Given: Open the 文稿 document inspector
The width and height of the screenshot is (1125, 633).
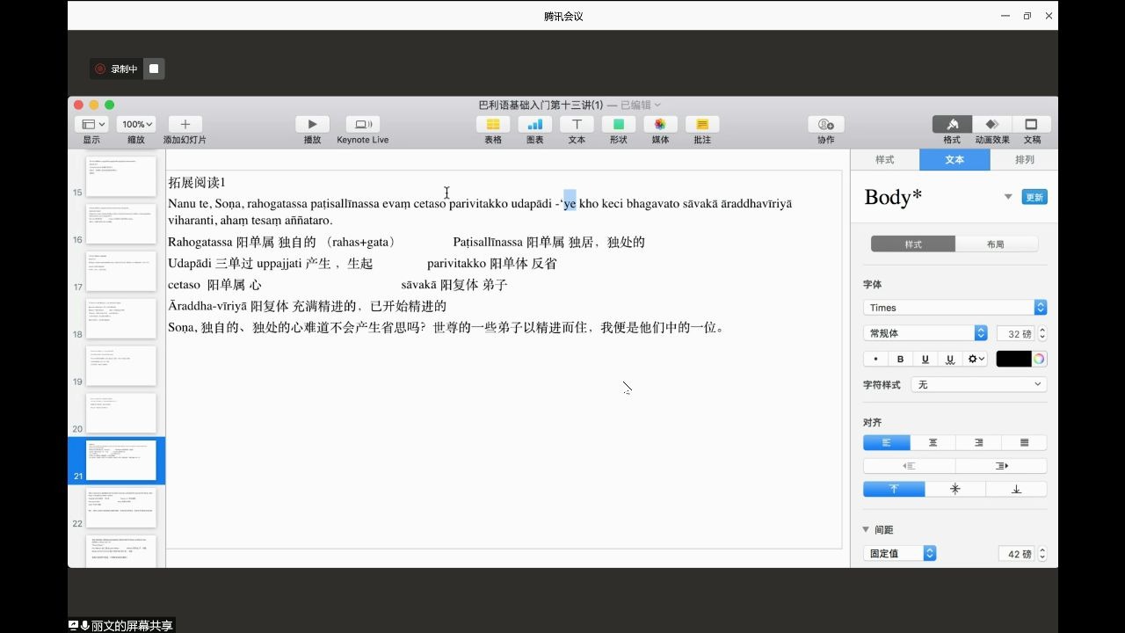Looking at the screenshot, I should [1032, 125].
